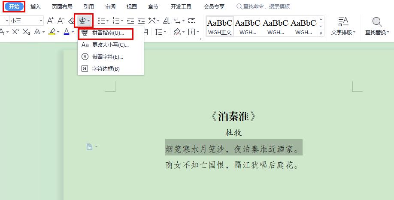Apply blue font color A icon
The image size is (394, 200).
pyautogui.click(x=67, y=32)
